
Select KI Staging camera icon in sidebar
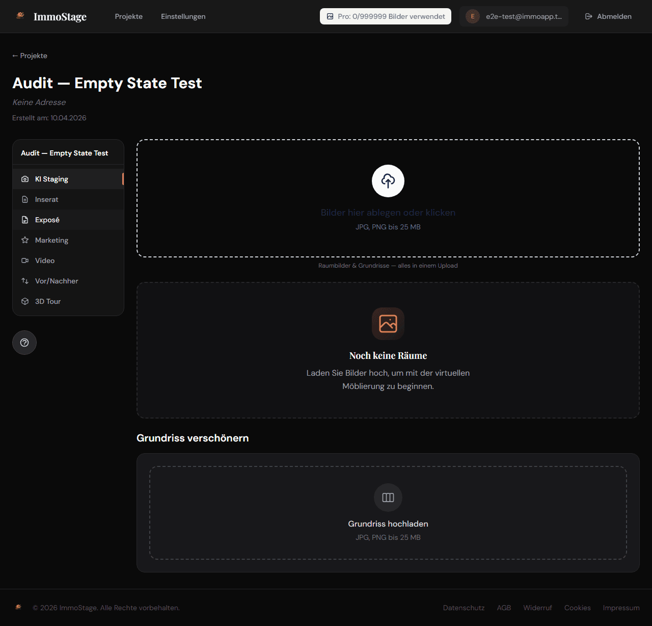(x=24, y=179)
